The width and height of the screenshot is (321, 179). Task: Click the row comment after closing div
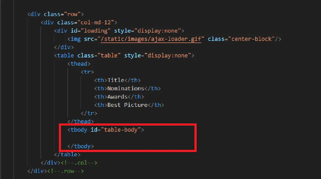pyautogui.click(x=67, y=171)
